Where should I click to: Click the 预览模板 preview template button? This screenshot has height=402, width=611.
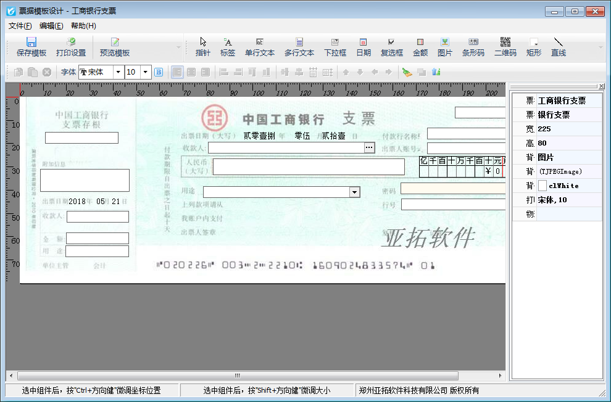115,47
